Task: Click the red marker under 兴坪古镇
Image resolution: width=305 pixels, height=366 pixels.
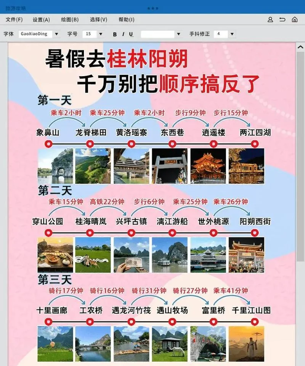Action: coord(132,233)
